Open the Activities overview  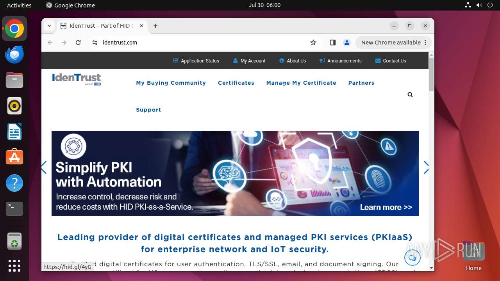point(19,5)
